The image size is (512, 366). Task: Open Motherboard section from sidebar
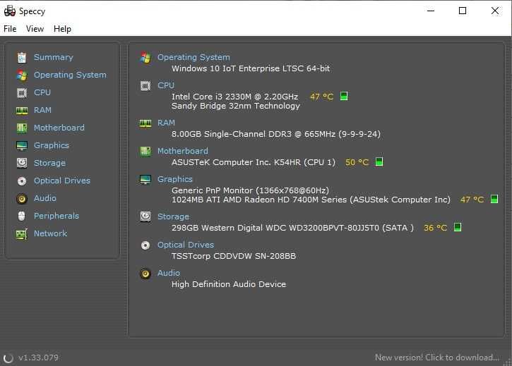pos(59,128)
